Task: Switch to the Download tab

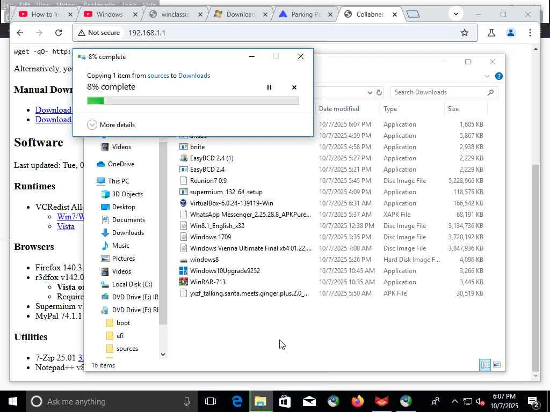Action: click(x=241, y=14)
